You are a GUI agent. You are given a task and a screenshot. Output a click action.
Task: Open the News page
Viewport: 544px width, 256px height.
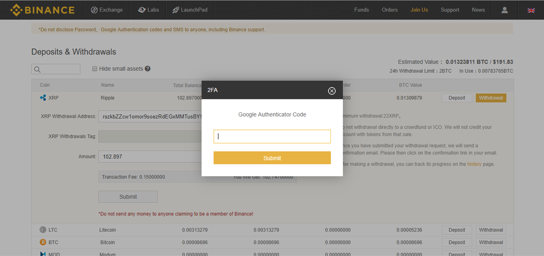478,10
